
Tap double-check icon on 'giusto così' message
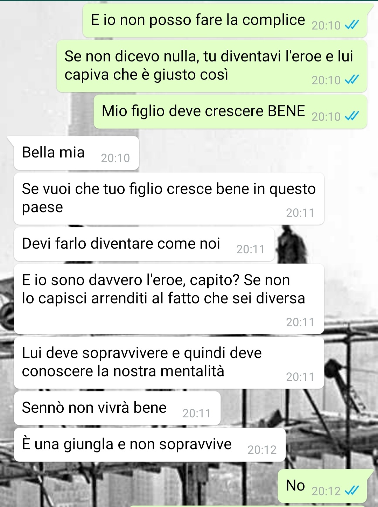click(352, 80)
